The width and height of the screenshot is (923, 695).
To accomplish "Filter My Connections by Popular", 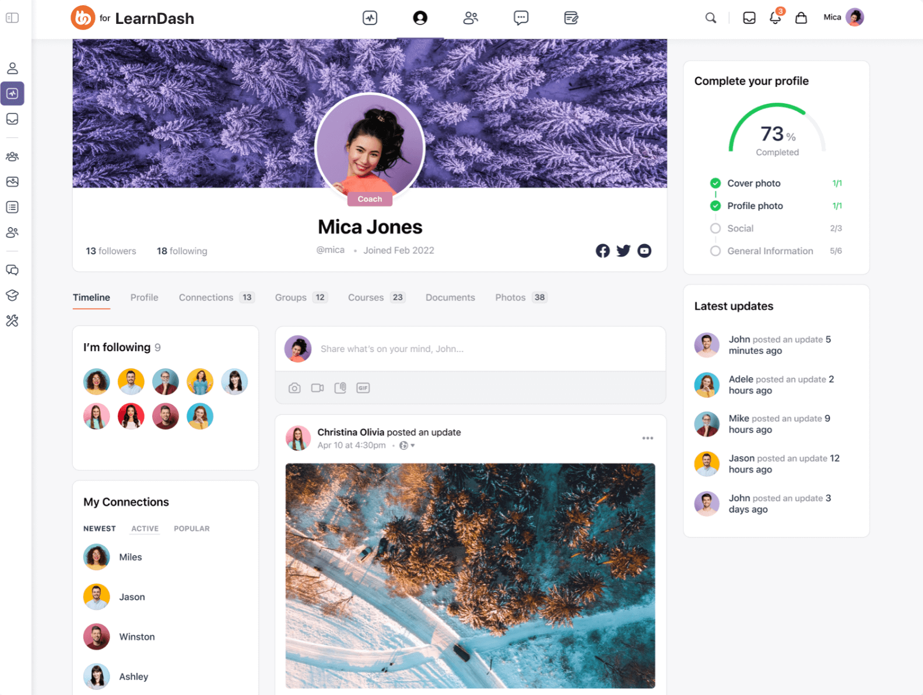I will [x=191, y=529].
